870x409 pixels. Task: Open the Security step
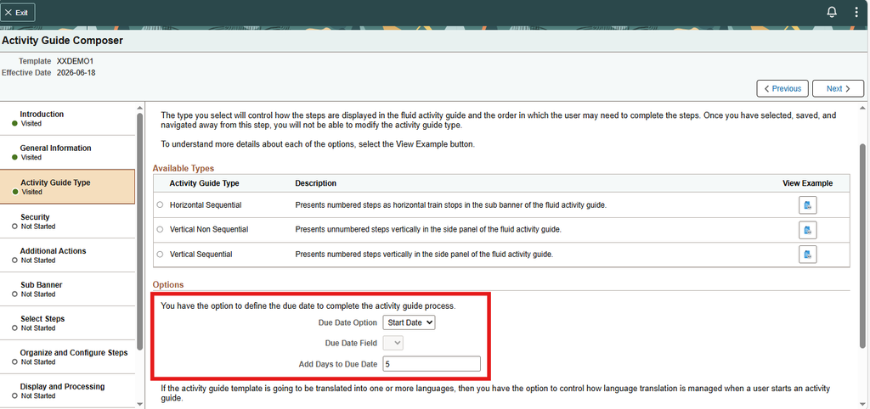tap(68, 221)
